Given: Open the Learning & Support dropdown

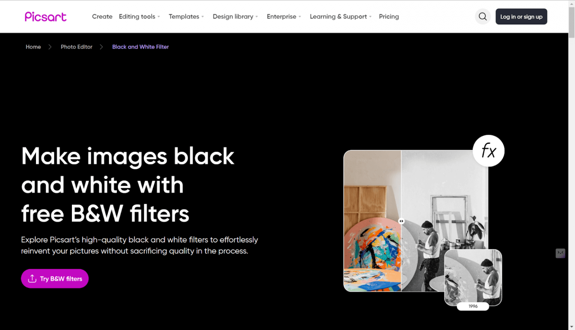Looking at the screenshot, I should pyautogui.click(x=340, y=16).
